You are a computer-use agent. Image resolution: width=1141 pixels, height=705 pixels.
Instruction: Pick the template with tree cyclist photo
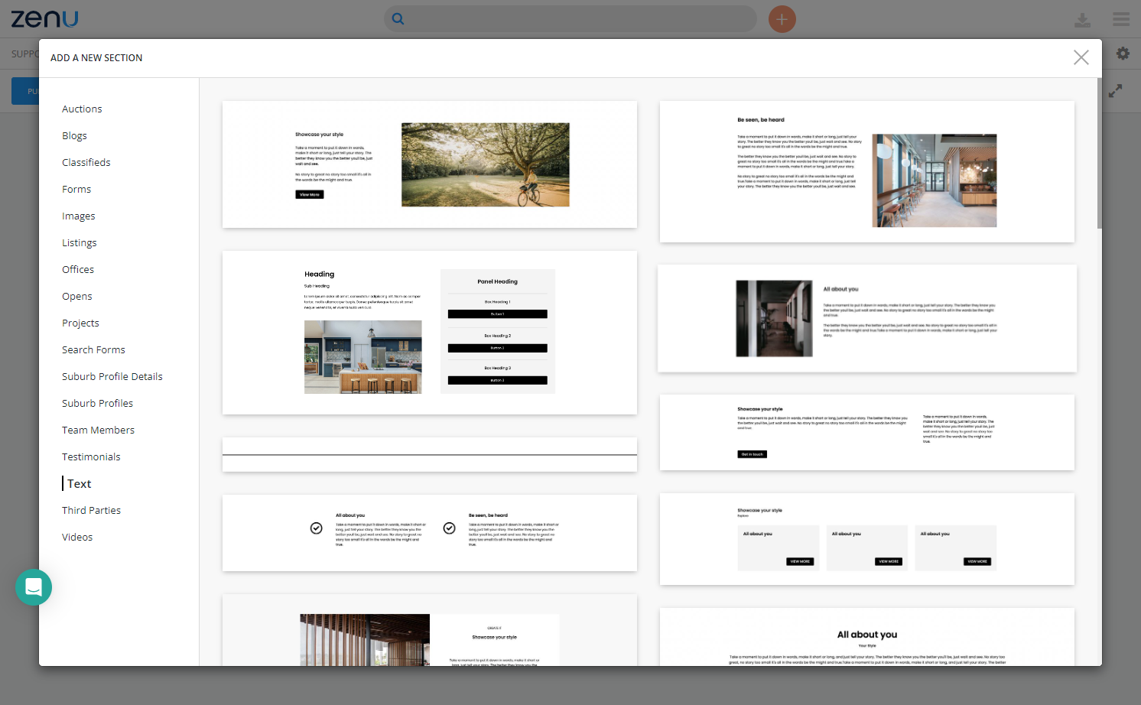tap(430, 164)
